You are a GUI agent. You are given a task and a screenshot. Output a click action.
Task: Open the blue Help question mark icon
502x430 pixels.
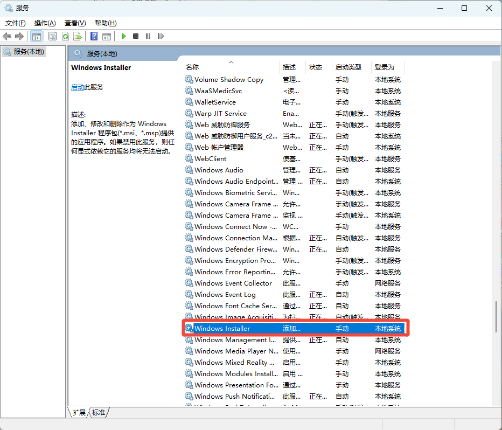point(94,36)
